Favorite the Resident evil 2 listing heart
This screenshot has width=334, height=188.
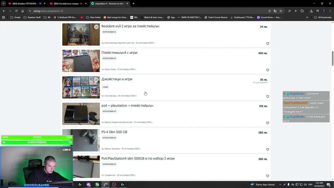click(267, 44)
